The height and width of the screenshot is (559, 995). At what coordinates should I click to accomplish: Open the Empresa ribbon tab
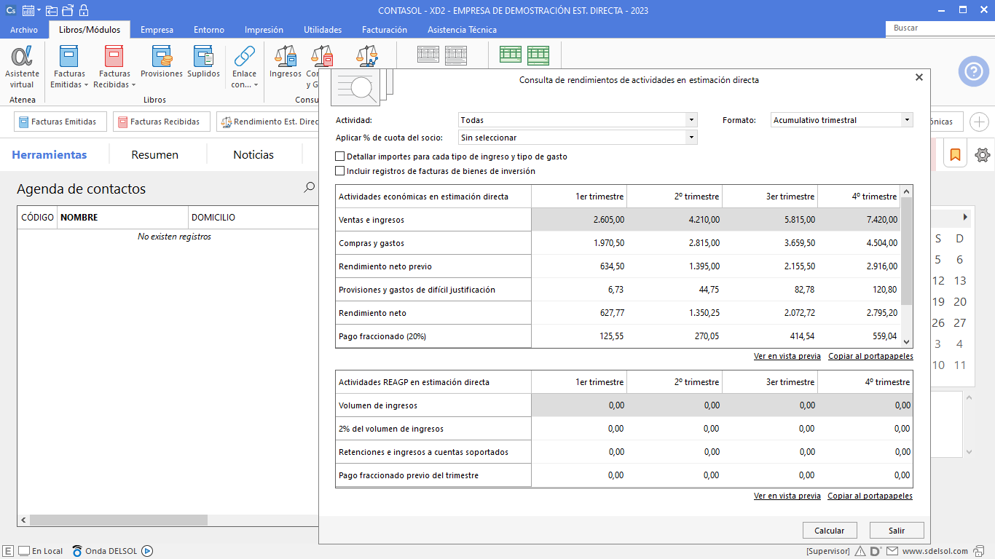(x=157, y=30)
